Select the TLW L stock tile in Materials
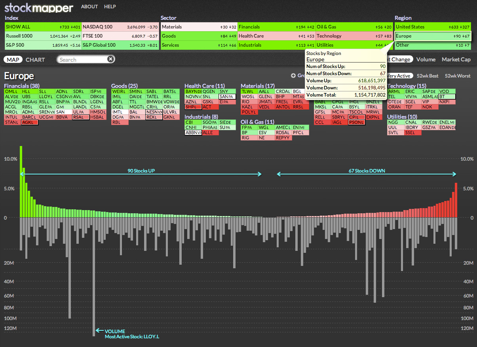This screenshot has height=347, width=477. coord(249,91)
